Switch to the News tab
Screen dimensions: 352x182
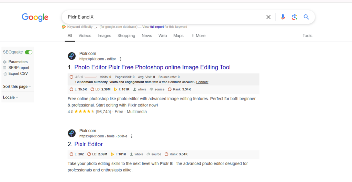(x=147, y=36)
